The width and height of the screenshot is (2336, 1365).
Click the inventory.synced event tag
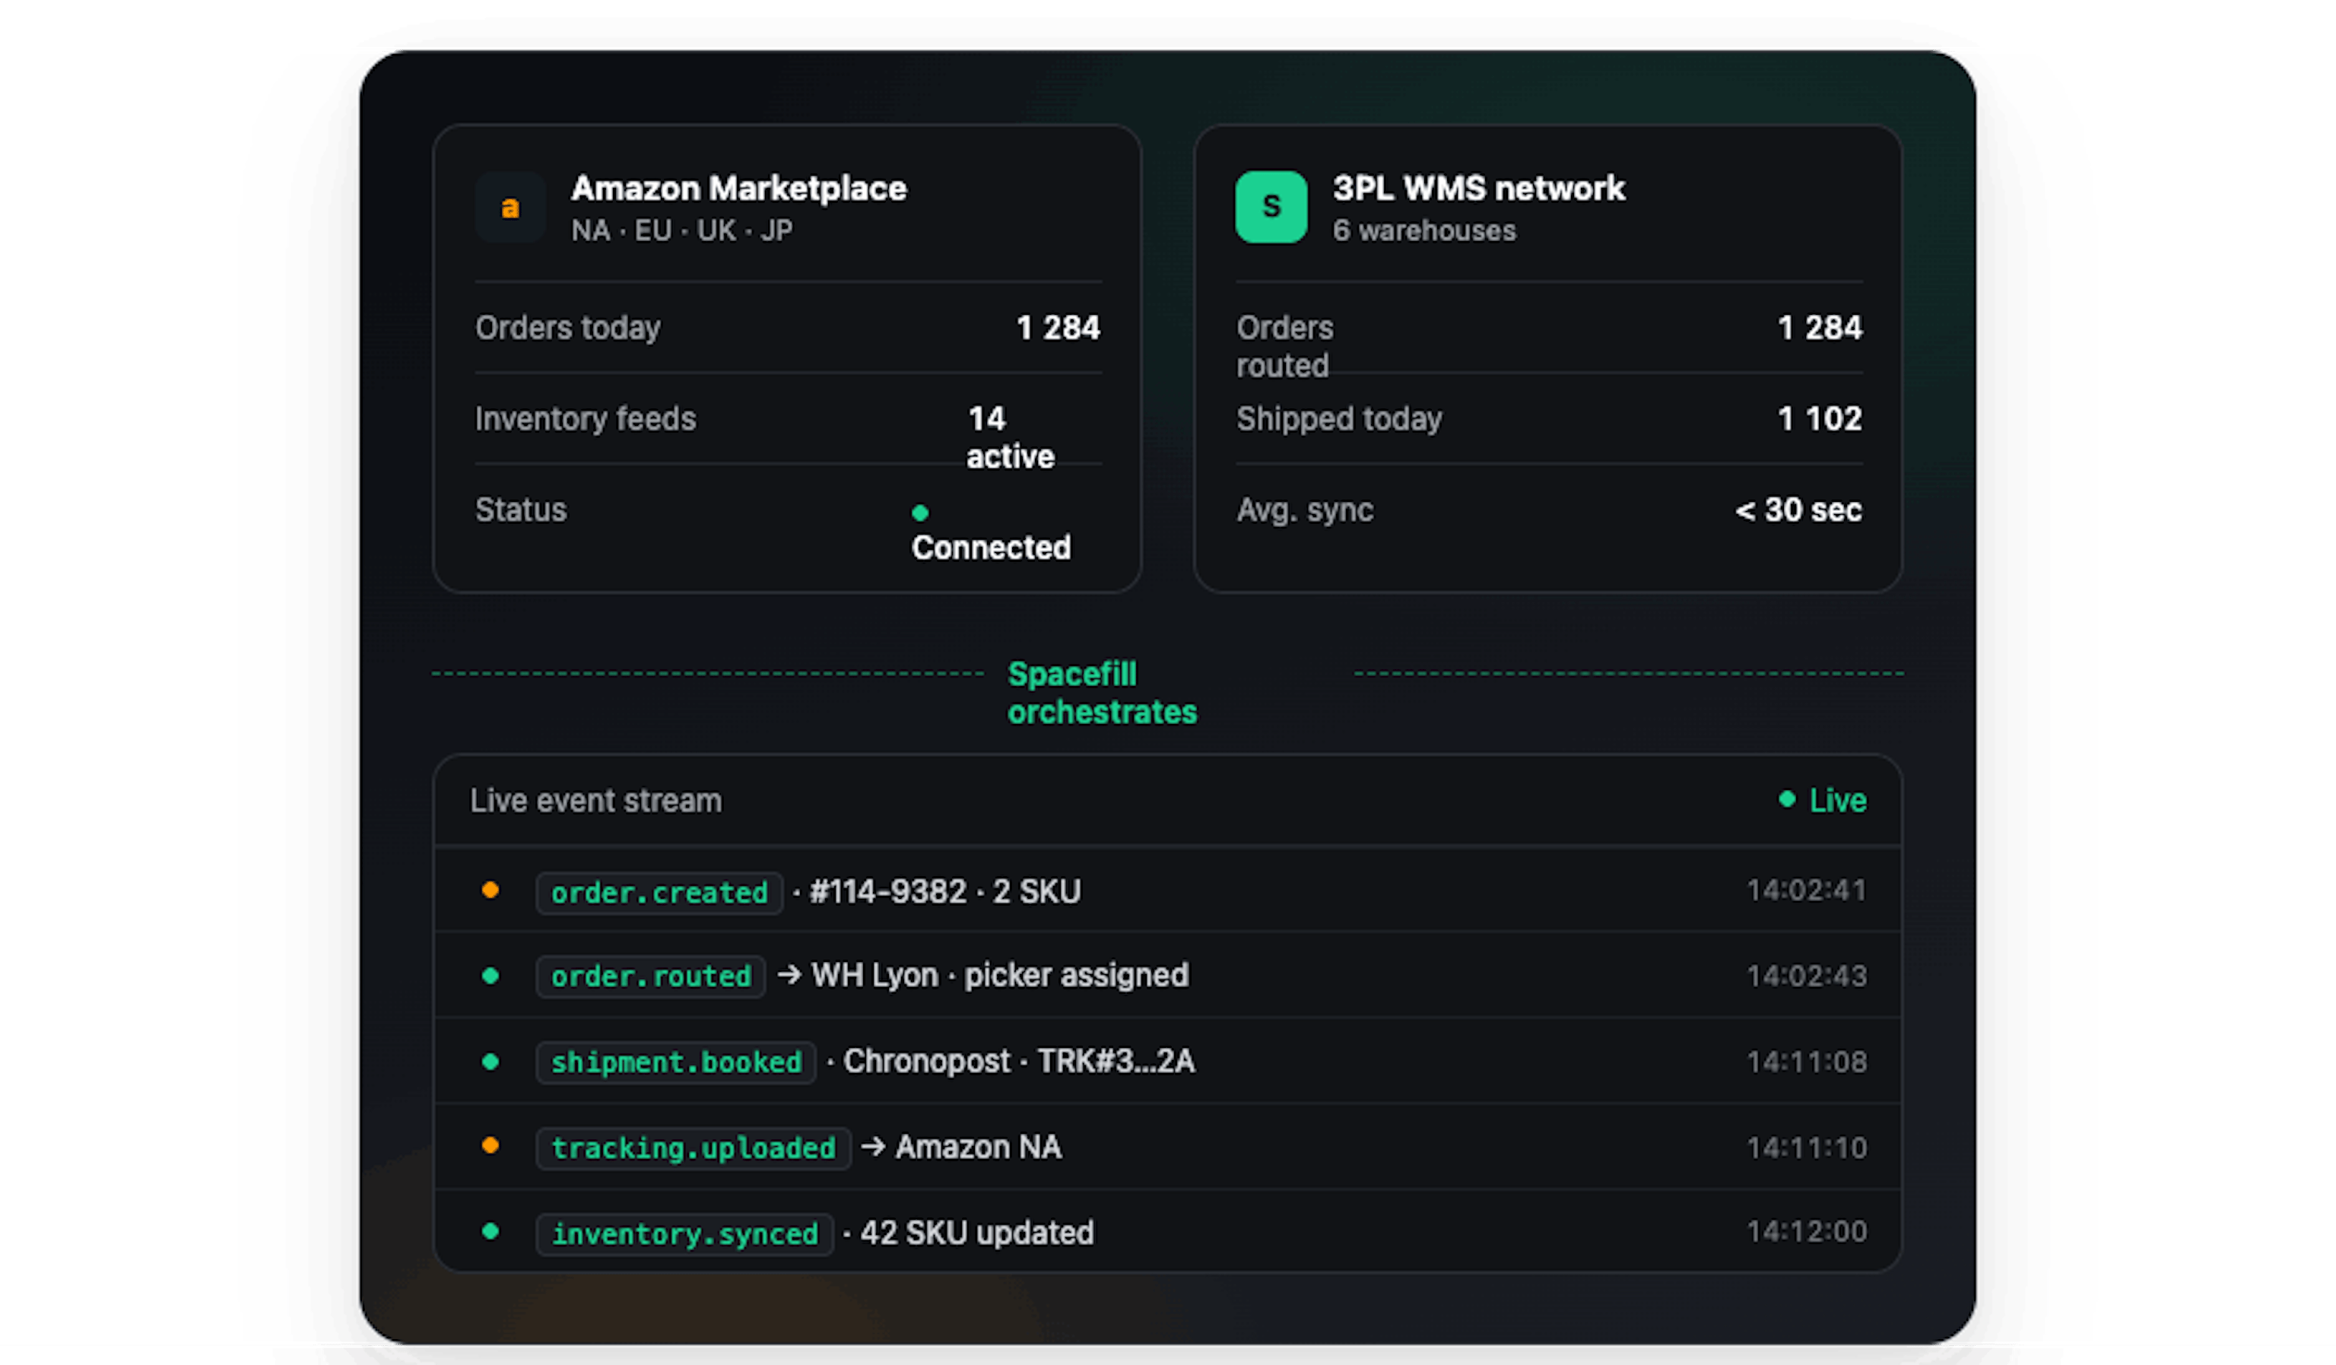pyautogui.click(x=684, y=1234)
